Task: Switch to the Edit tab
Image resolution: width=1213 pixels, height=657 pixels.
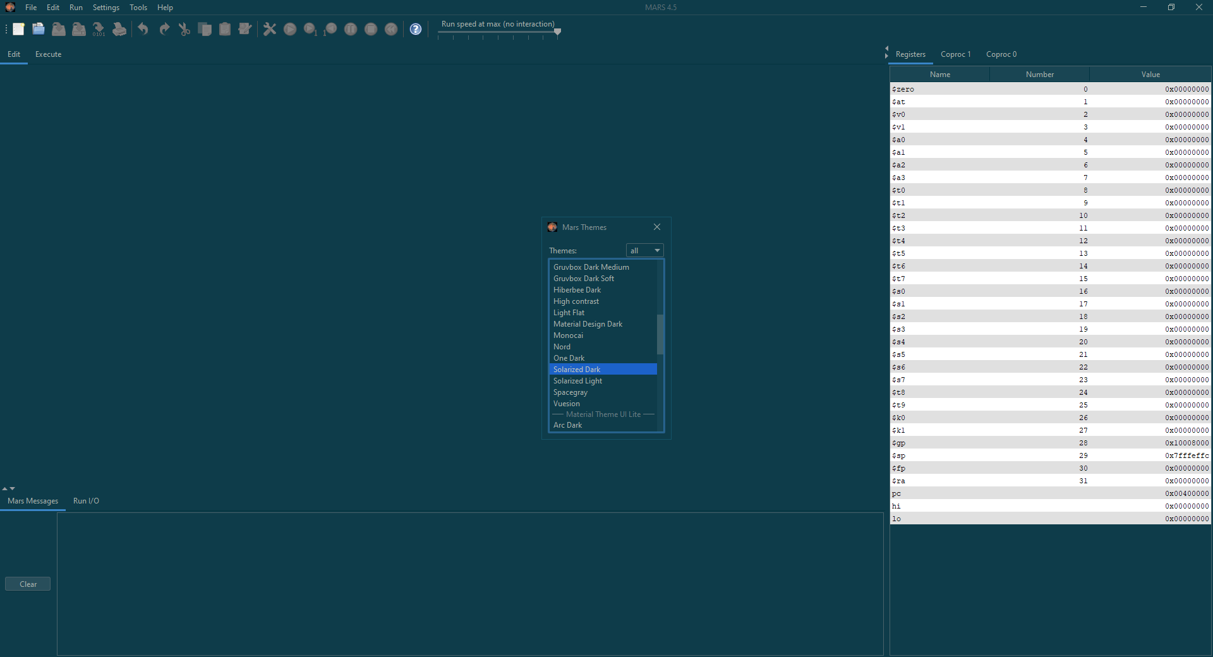Action: pos(14,54)
